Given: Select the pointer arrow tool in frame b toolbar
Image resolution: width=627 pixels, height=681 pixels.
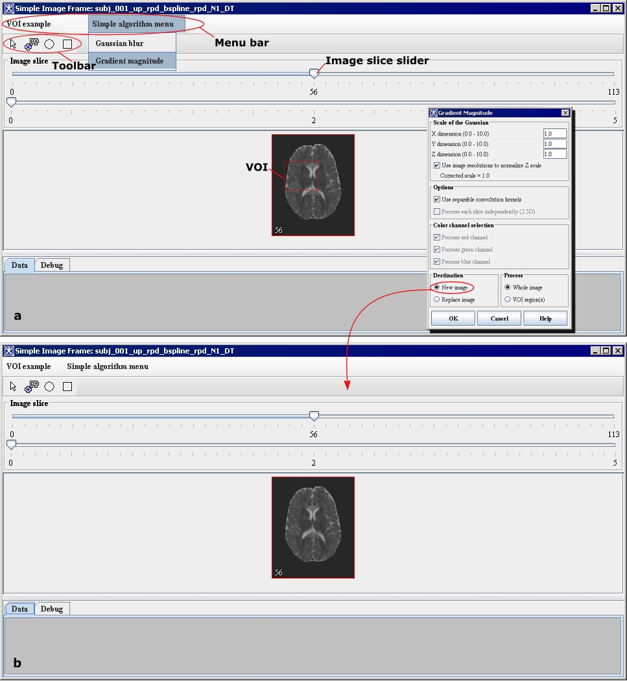Looking at the screenshot, I should coord(14,387).
